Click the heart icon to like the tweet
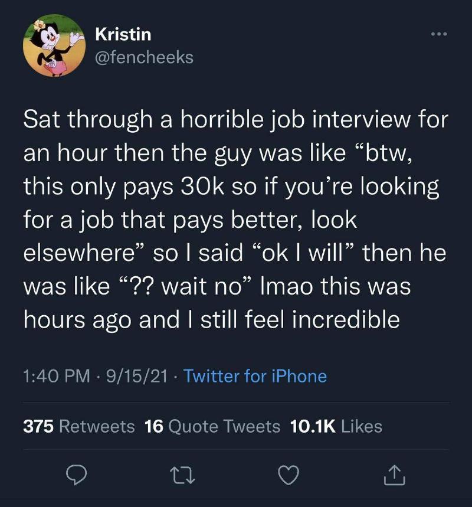Image resolution: width=472 pixels, height=507 pixels. [x=289, y=476]
